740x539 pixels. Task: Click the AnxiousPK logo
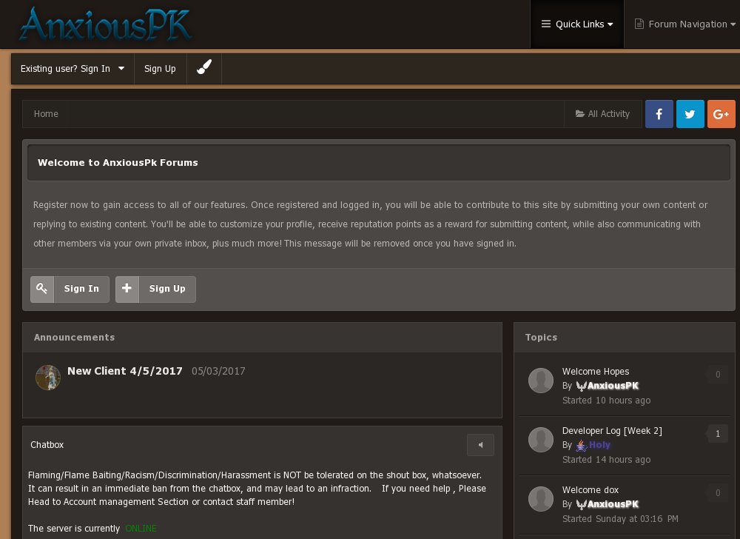coord(105,24)
